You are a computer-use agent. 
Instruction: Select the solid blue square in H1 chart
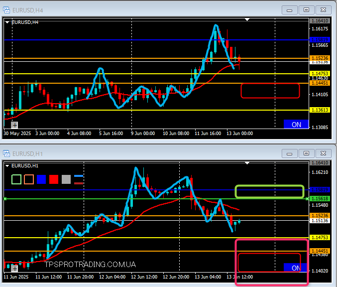(41, 179)
